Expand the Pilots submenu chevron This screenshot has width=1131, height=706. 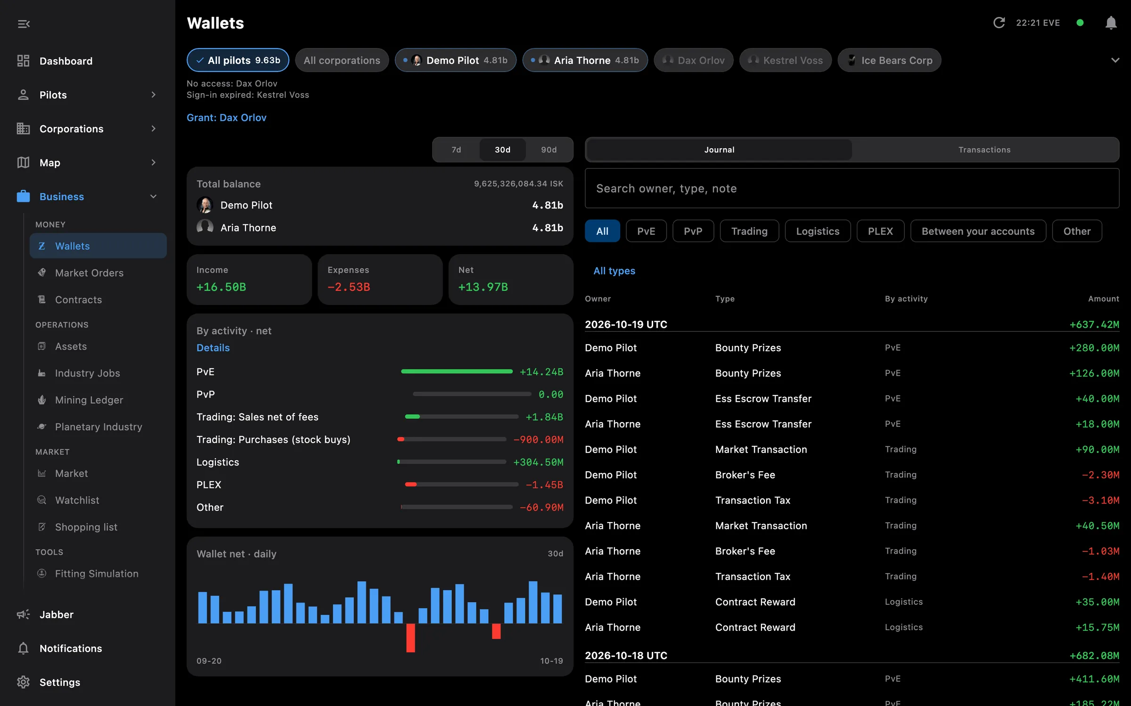point(153,95)
